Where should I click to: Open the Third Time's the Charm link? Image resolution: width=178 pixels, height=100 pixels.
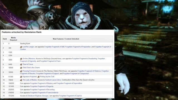pyautogui.click(x=31, y=67)
